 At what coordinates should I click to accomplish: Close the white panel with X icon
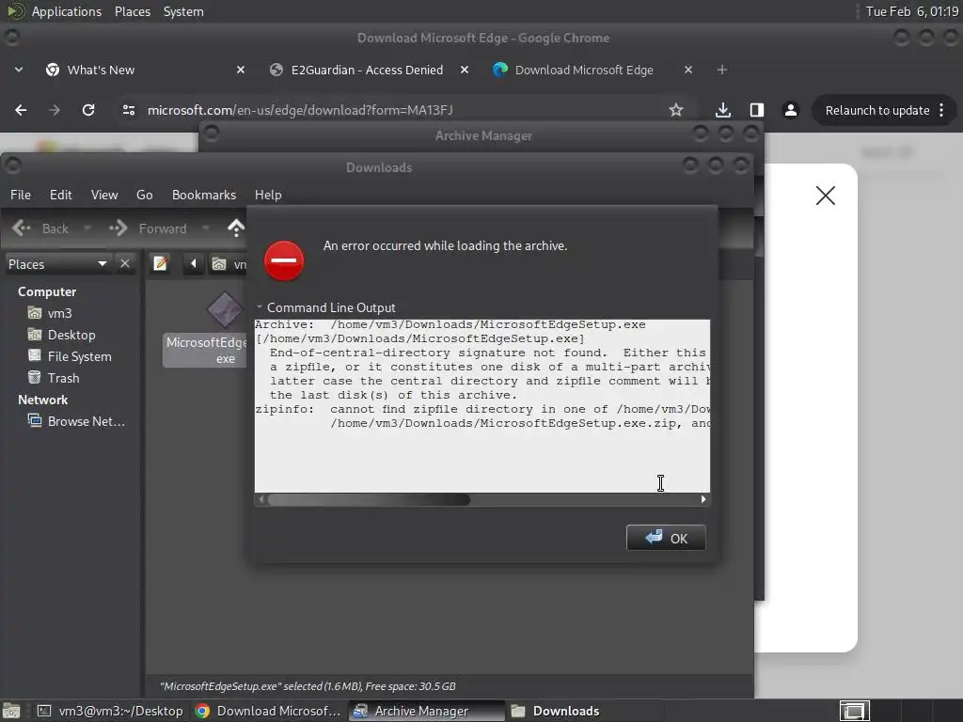point(826,196)
